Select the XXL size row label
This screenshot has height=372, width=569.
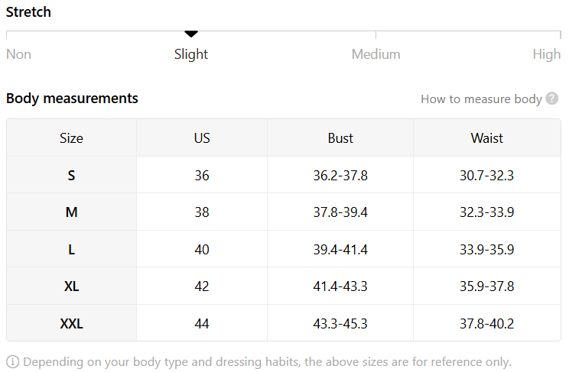[71, 324]
